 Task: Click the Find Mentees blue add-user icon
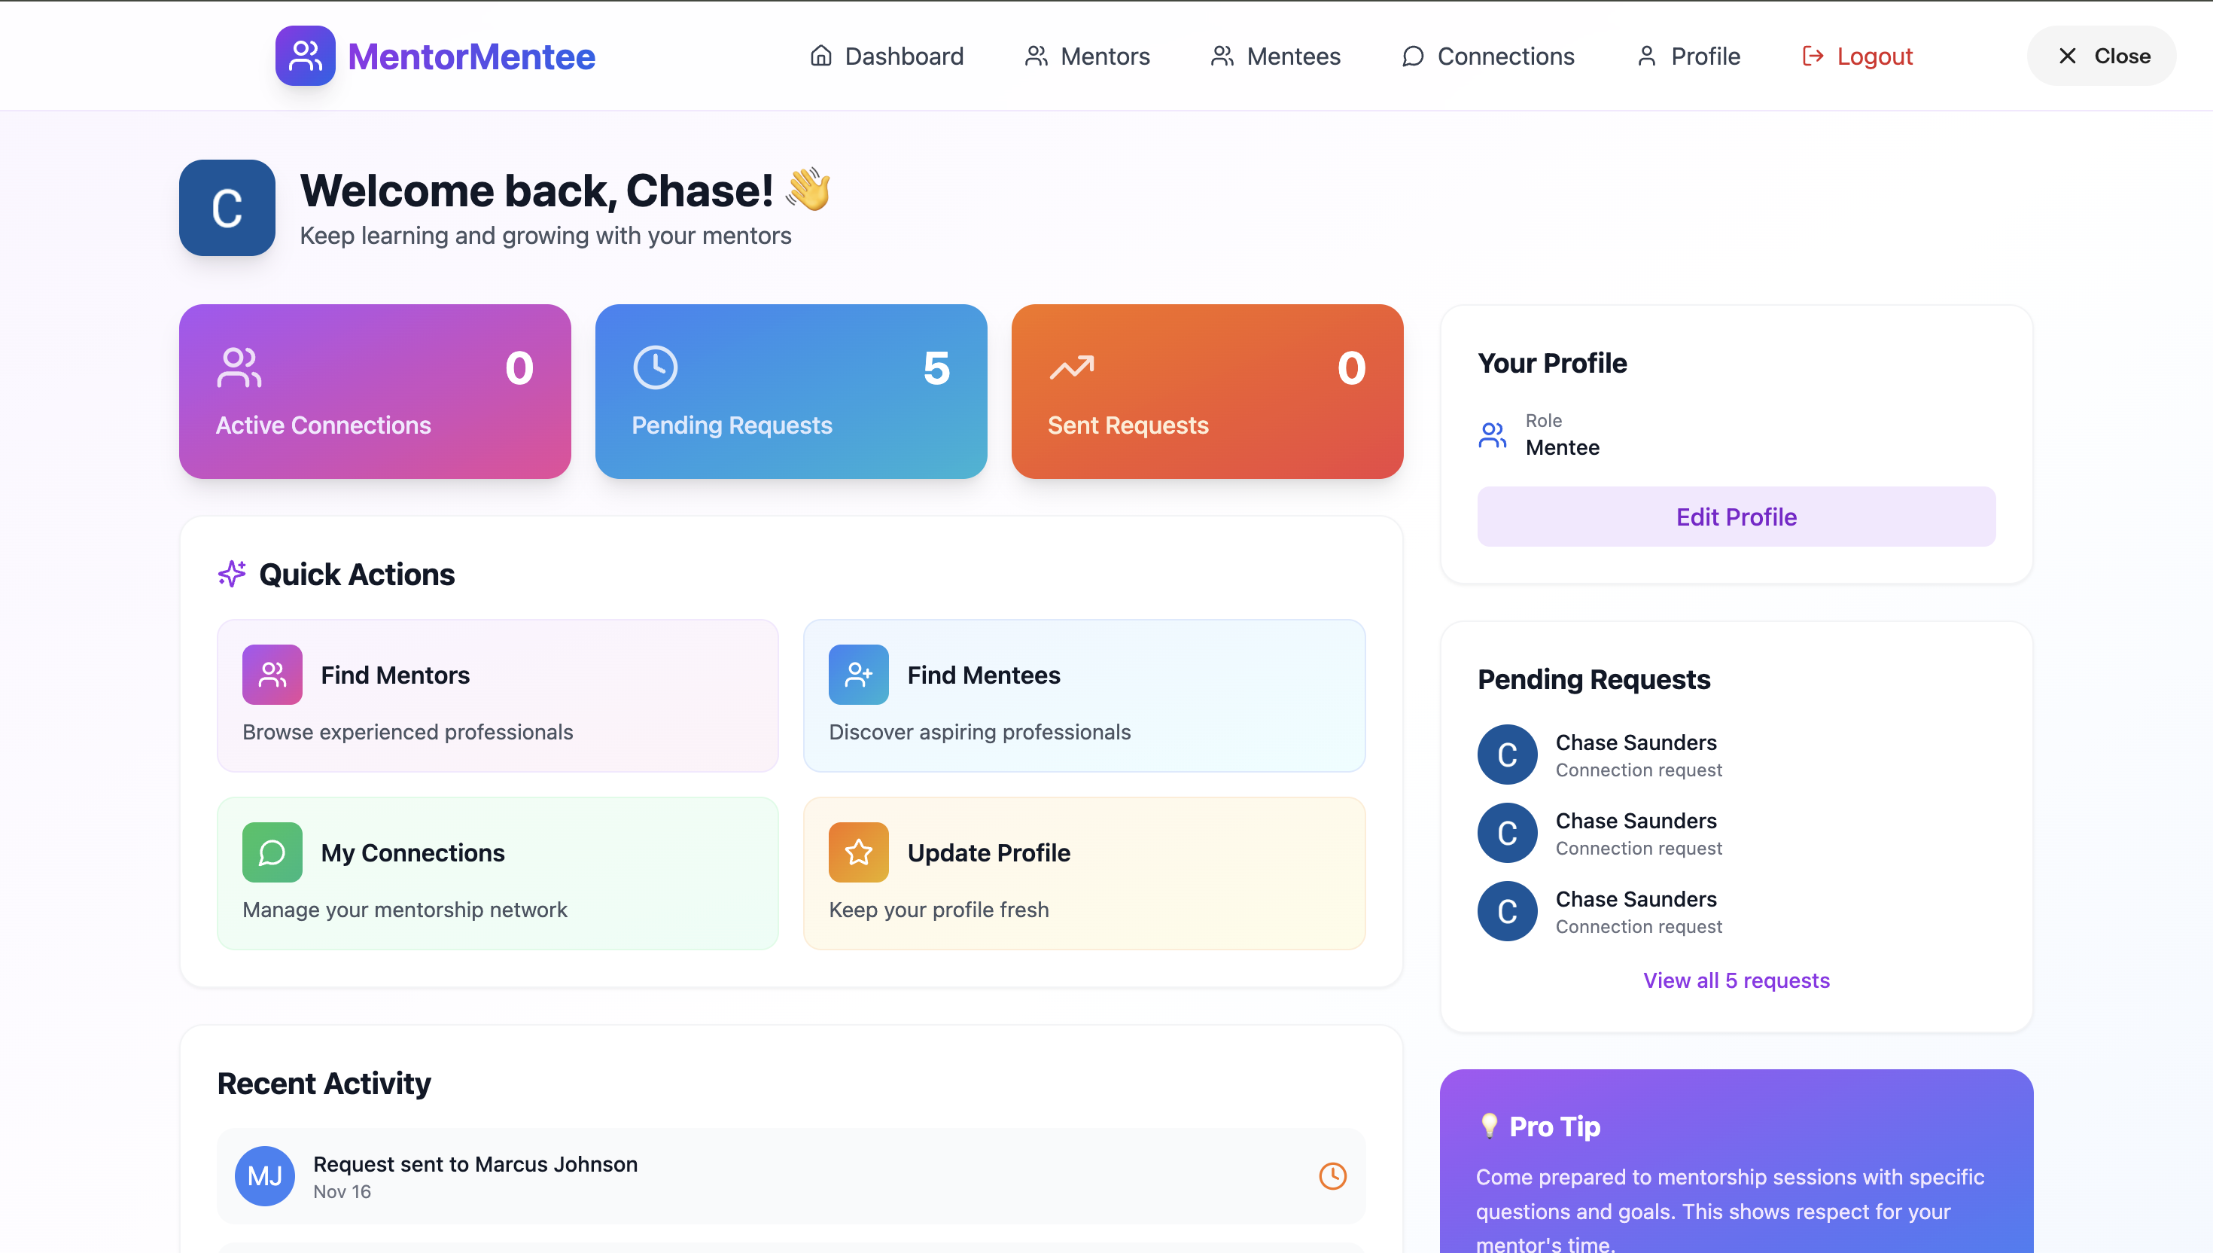click(x=857, y=675)
